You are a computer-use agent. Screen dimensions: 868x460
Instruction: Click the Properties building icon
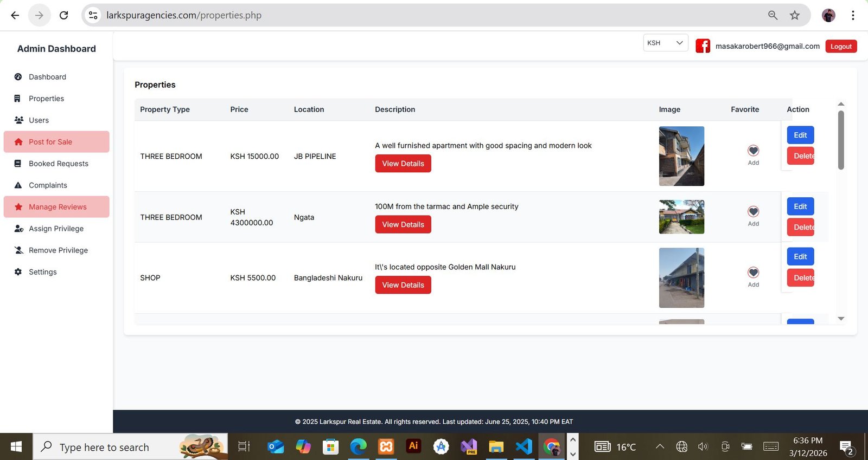tap(17, 99)
